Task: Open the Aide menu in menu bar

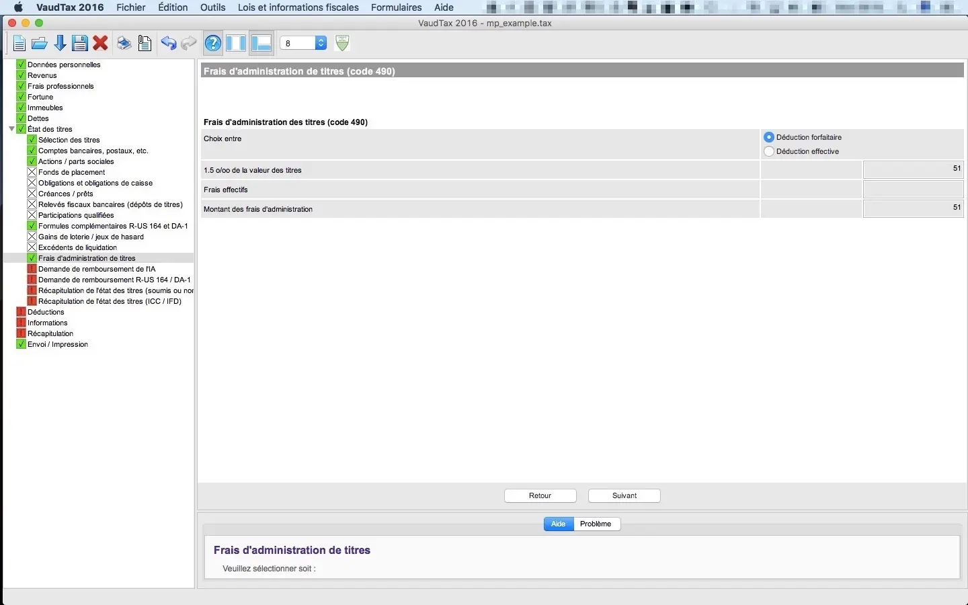Action: click(x=444, y=7)
